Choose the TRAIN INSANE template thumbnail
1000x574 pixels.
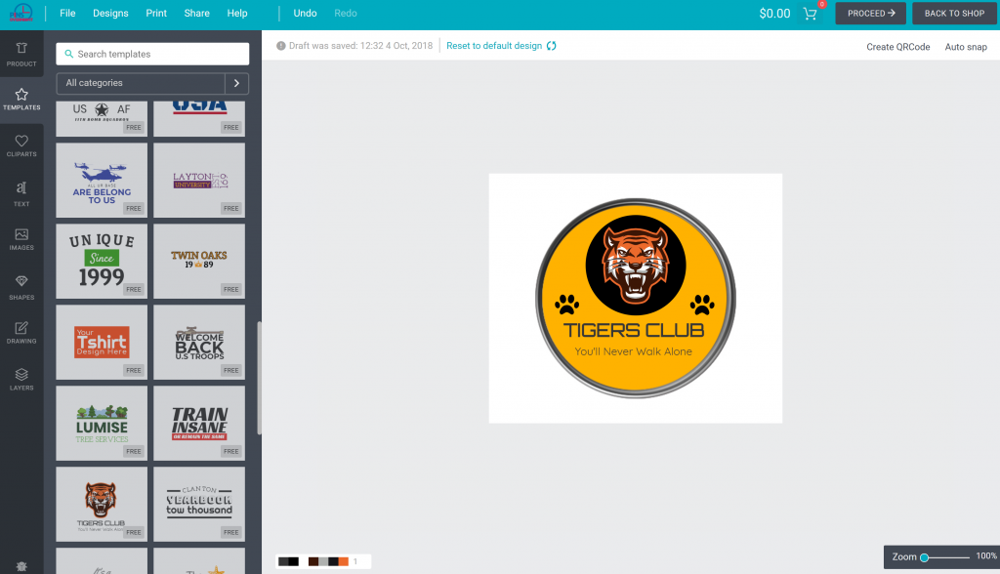pos(199,423)
